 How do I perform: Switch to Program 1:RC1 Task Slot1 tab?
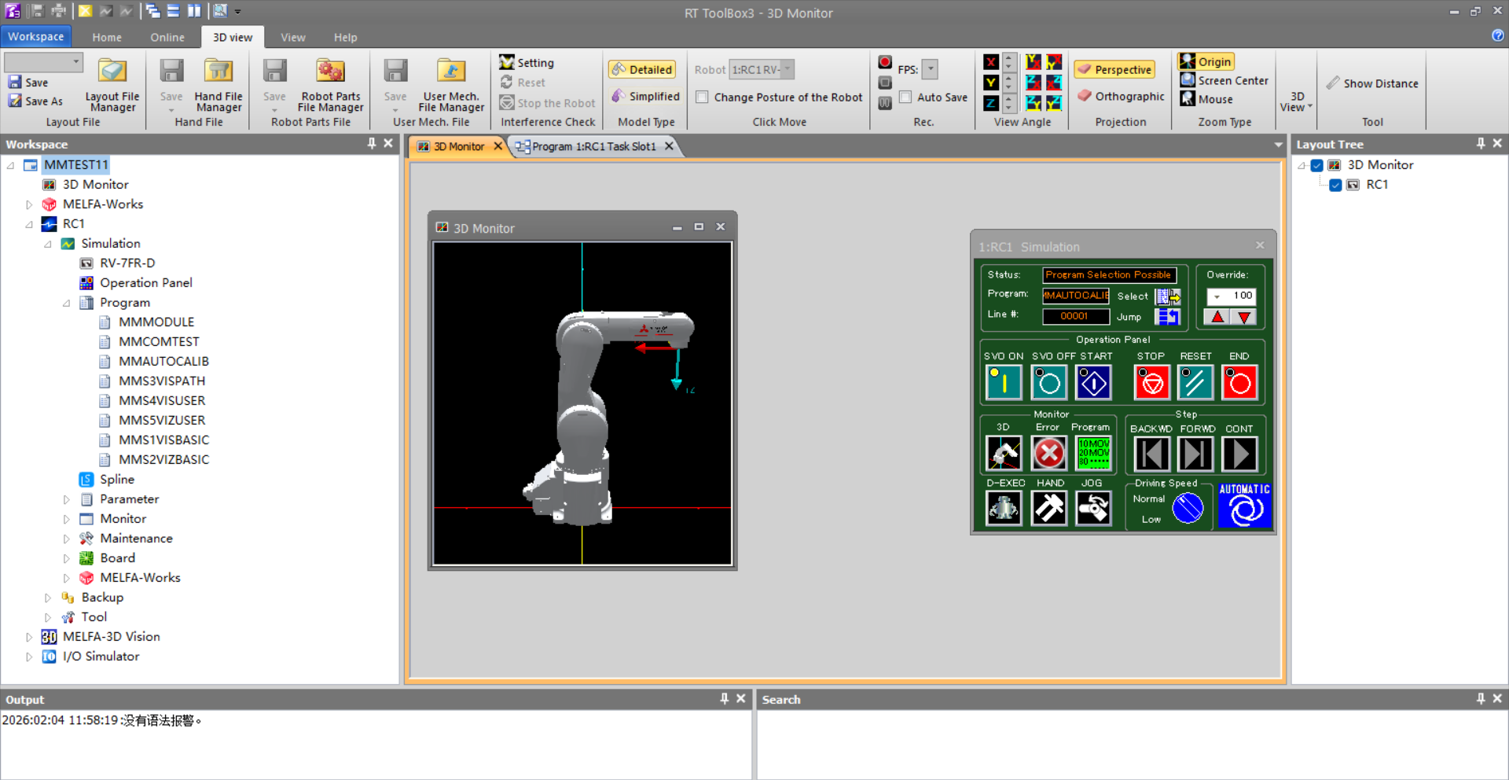593,146
